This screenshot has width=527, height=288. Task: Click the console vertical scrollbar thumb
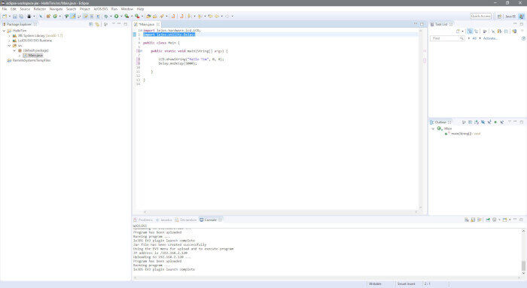click(x=523, y=266)
